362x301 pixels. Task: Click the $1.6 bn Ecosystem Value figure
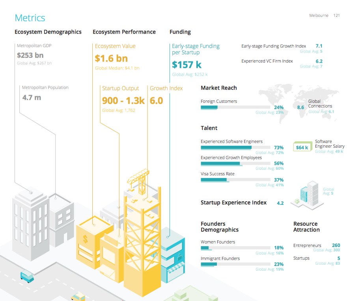[x=111, y=58]
